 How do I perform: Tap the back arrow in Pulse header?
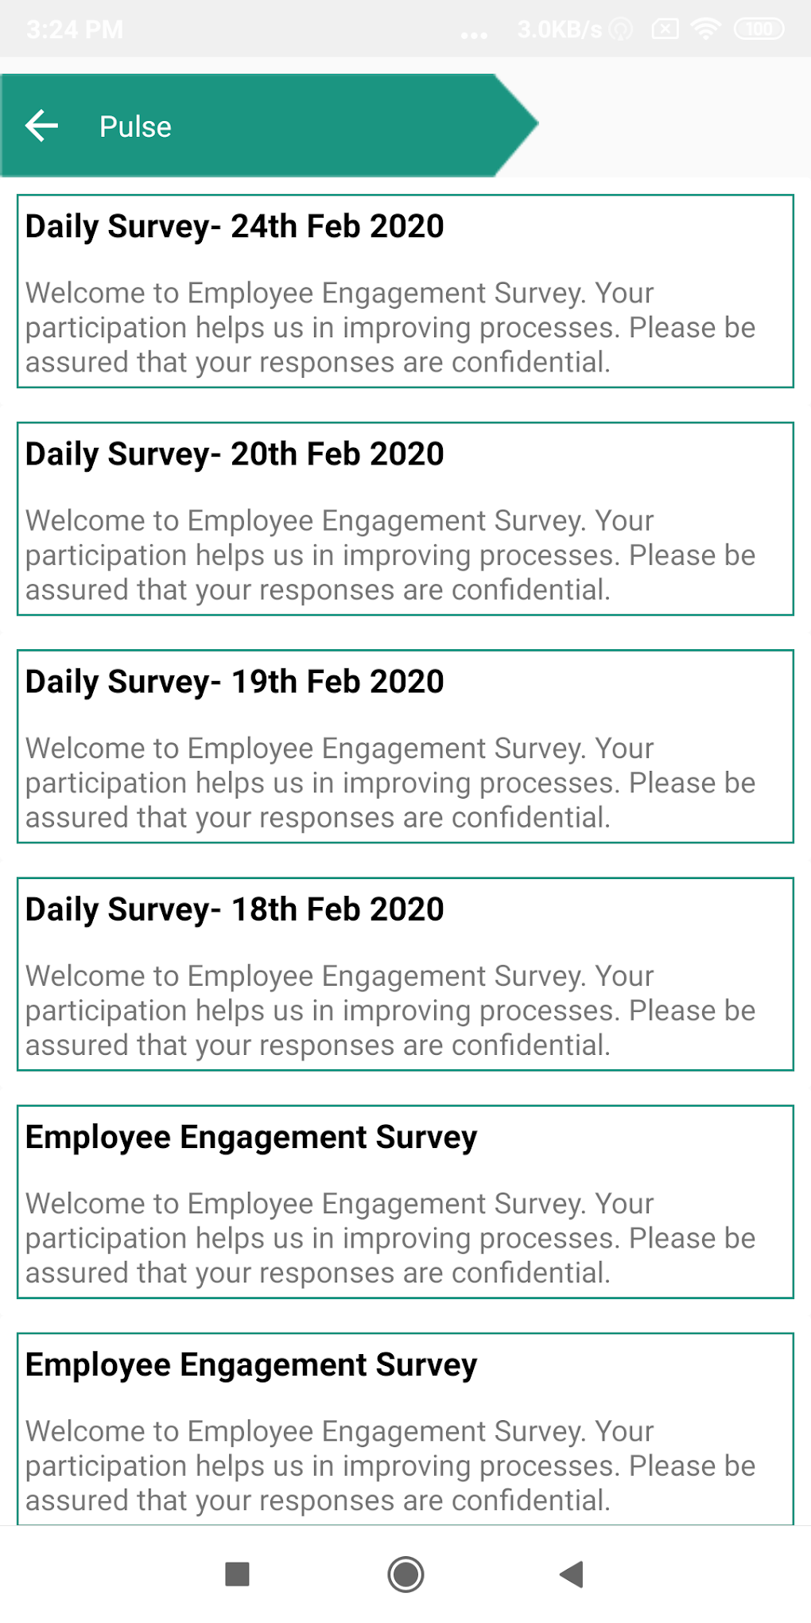pos(42,126)
